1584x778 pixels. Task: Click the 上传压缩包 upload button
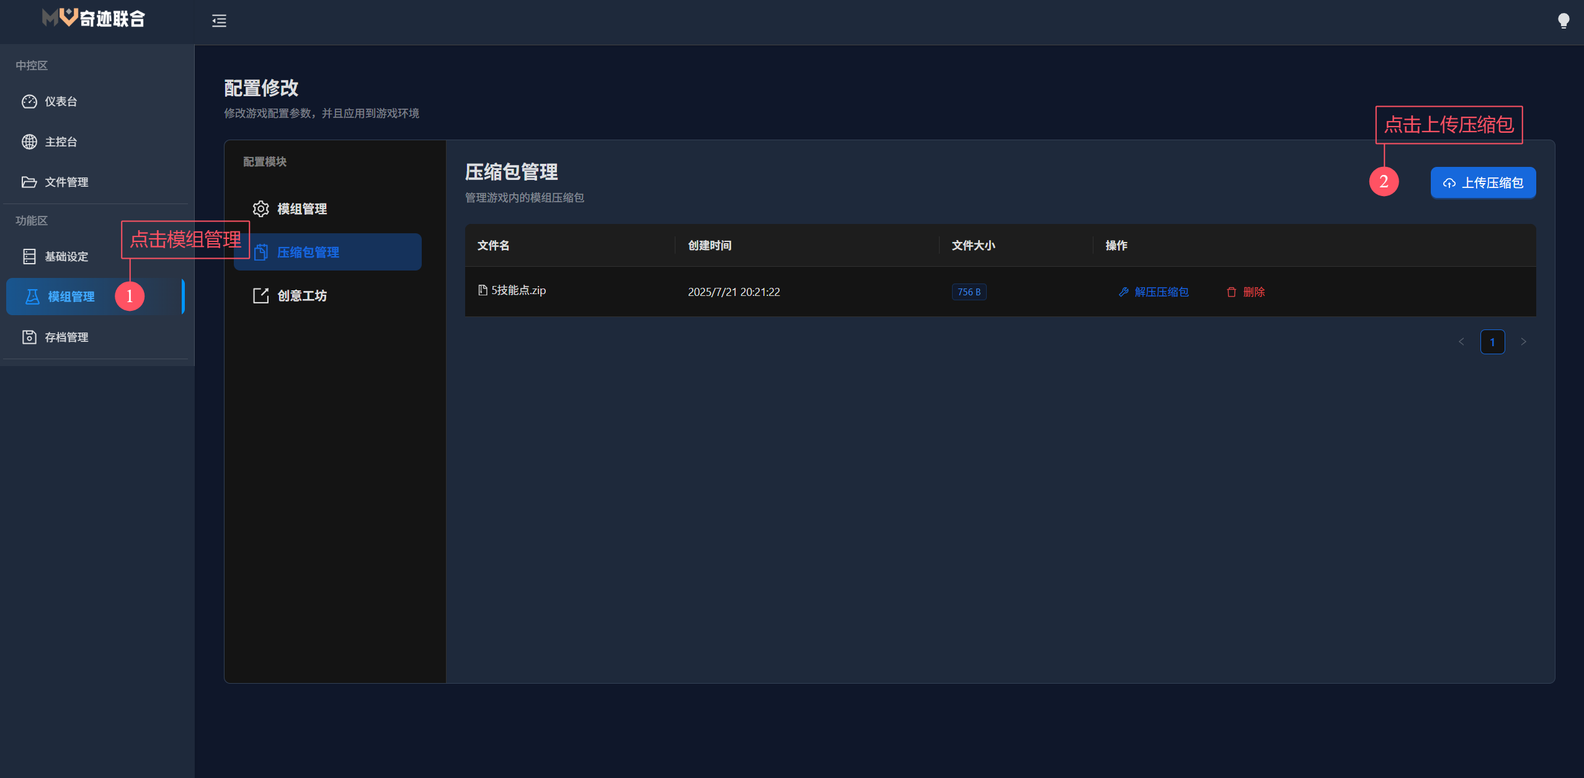(x=1483, y=183)
